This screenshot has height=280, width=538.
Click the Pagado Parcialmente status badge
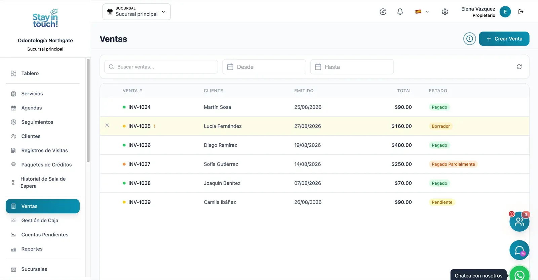[x=453, y=164]
